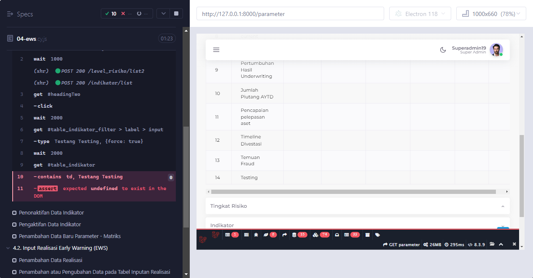Select the get #headingTwo command
The image size is (533, 278).
tap(94, 94)
